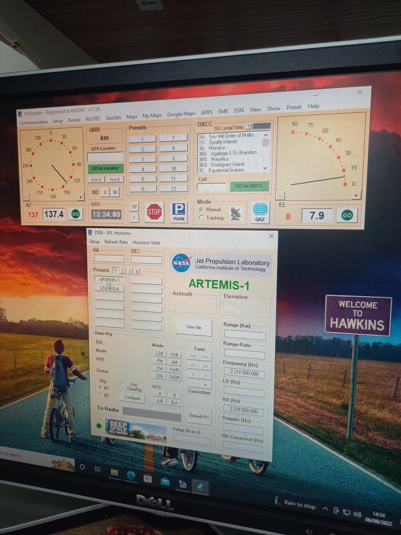Click the Correction plus button
The image size is (401, 535).
click(205, 384)
